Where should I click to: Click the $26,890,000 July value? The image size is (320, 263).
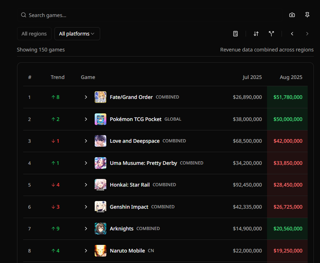[x=247, y=97]
